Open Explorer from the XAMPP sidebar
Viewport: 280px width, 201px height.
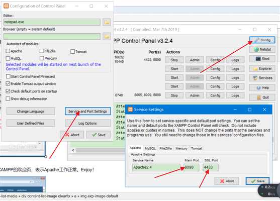tap(262, 68)
